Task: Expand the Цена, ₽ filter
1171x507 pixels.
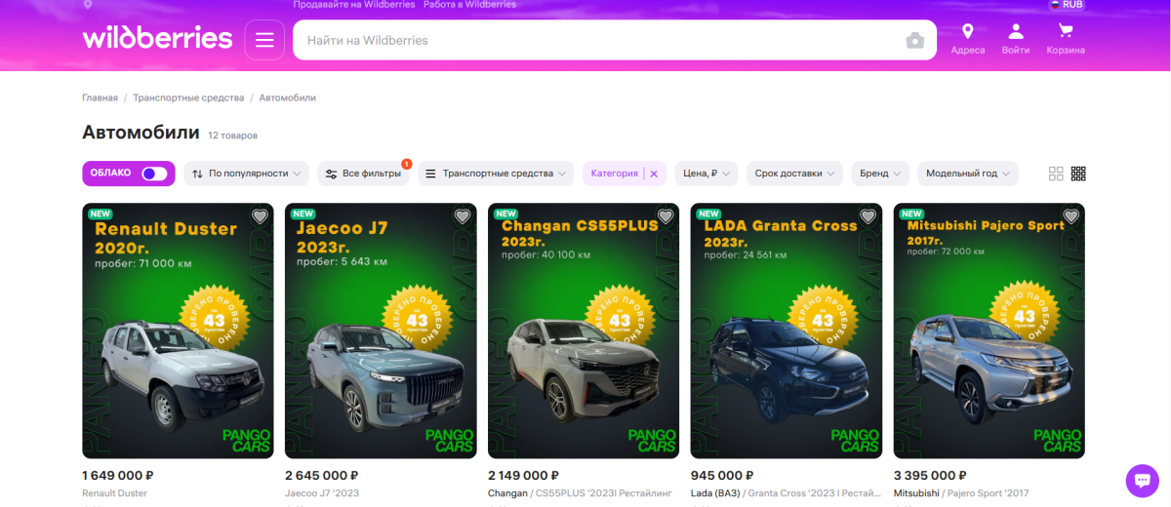Action: 707,174
